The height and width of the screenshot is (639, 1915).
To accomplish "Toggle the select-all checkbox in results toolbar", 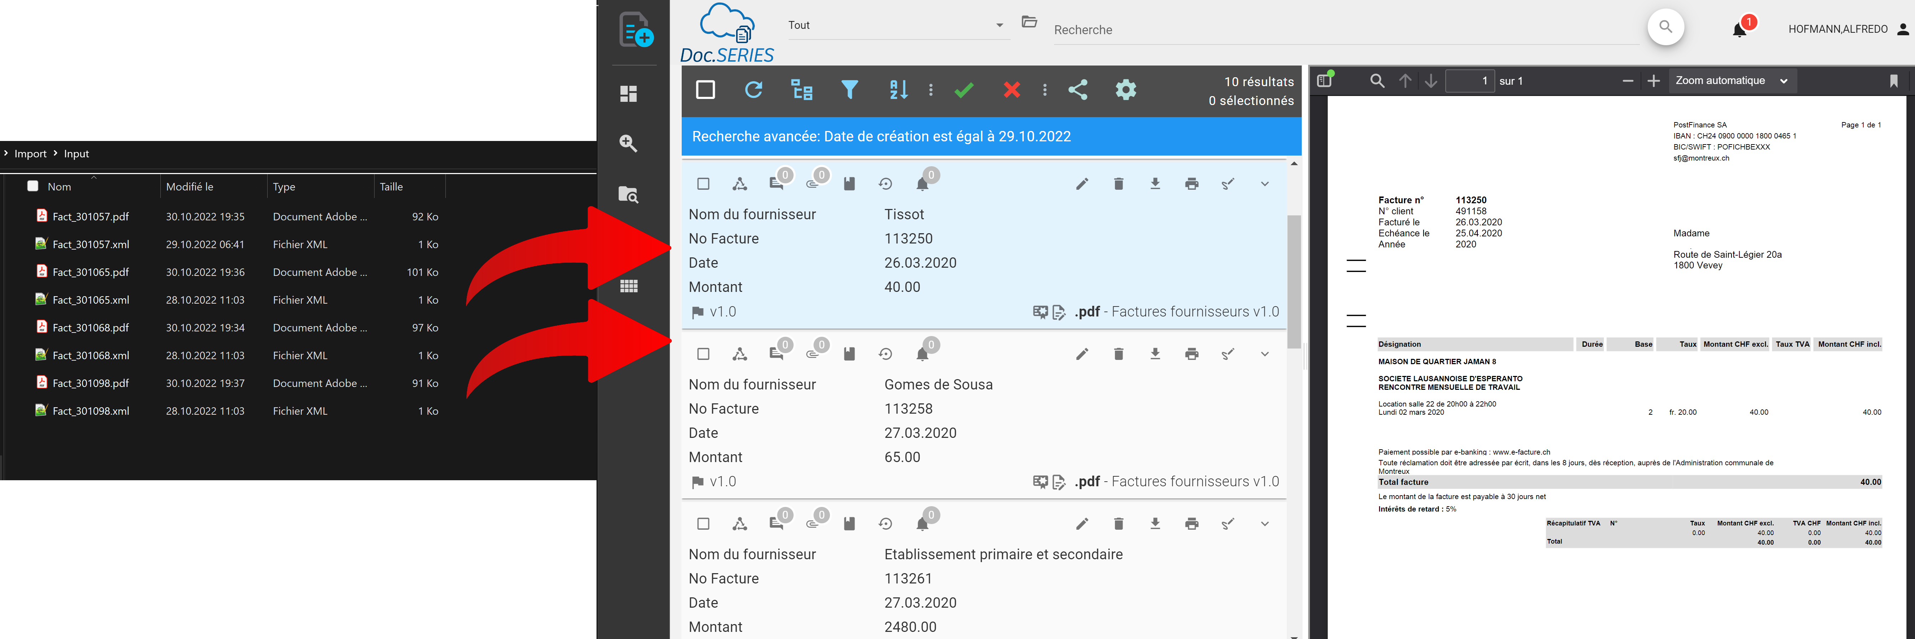I will click(x=706, y=90).
